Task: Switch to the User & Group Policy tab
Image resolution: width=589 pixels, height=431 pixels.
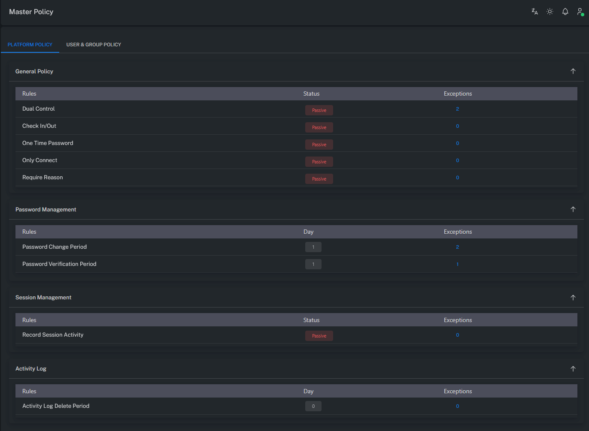Action: tap(94, 45)
